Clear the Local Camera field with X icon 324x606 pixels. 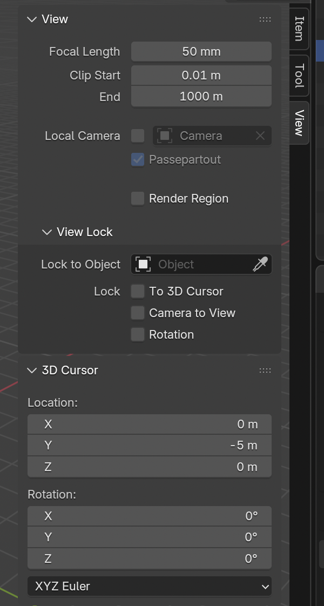[260, 136]
